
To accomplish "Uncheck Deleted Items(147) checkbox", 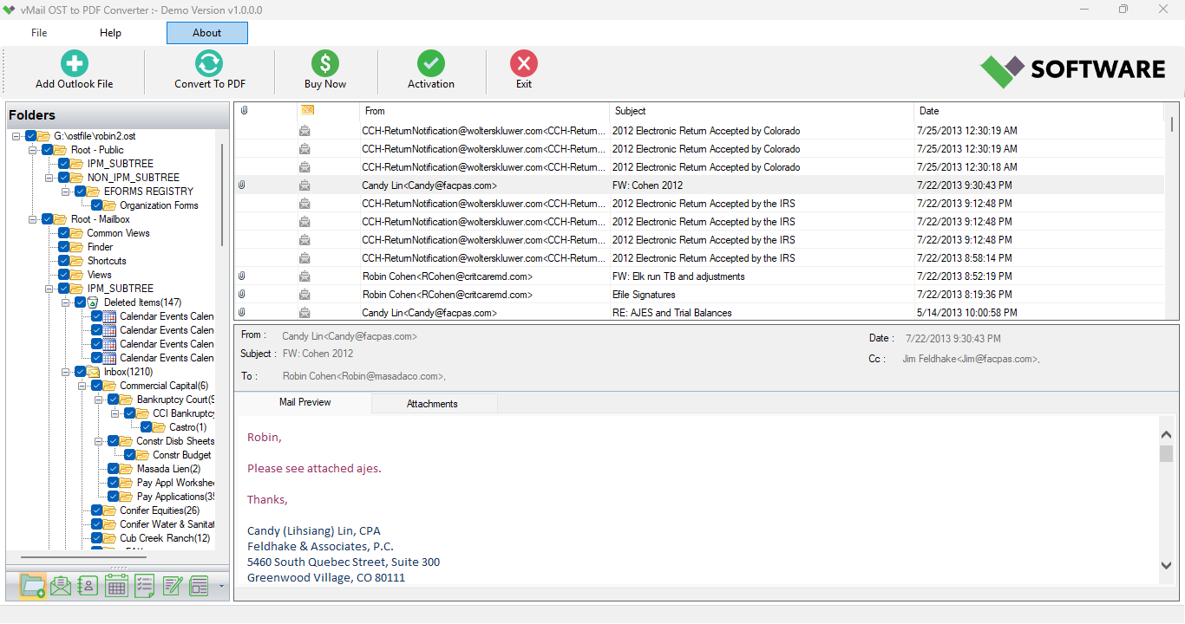I will coord(79,302).
